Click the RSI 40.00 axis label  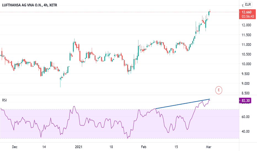(x=245, y=131)
